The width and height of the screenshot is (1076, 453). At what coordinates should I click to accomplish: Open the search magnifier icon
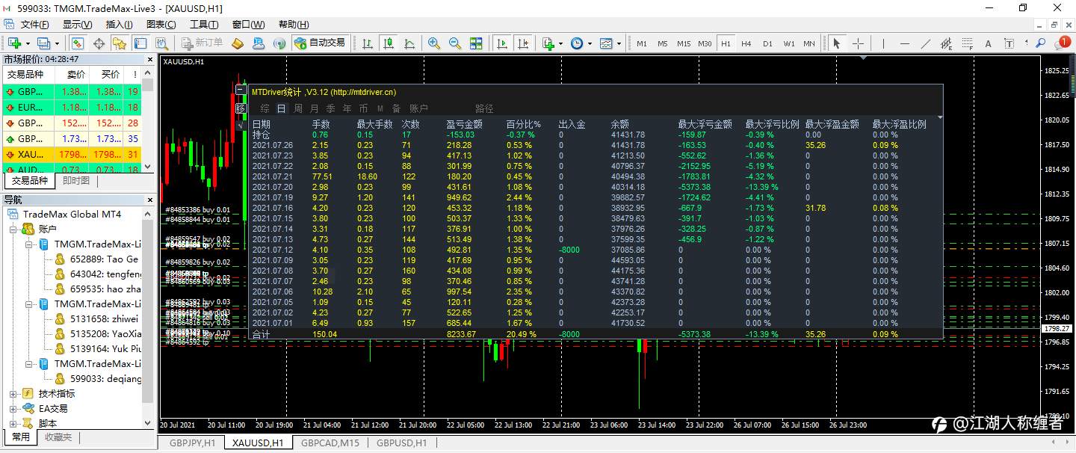click(1040, 43)
